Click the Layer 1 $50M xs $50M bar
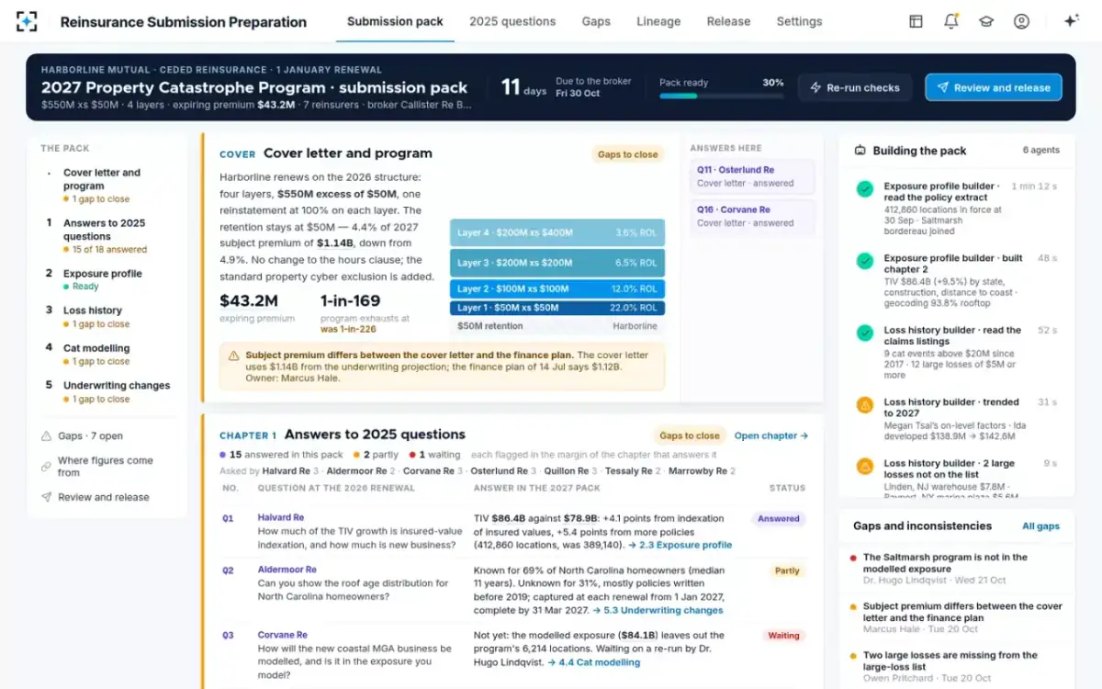 coord(557,308)
